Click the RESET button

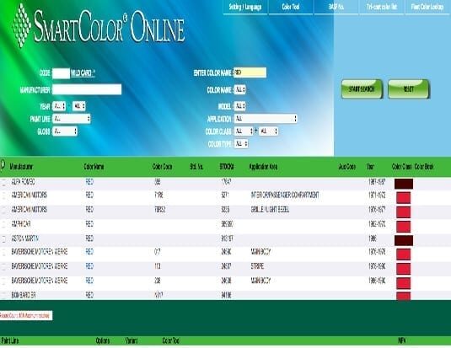[x=409, y=89]
